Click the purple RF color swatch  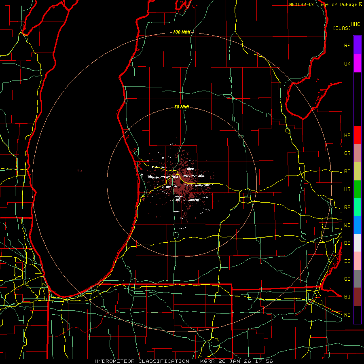coord(357,45)
